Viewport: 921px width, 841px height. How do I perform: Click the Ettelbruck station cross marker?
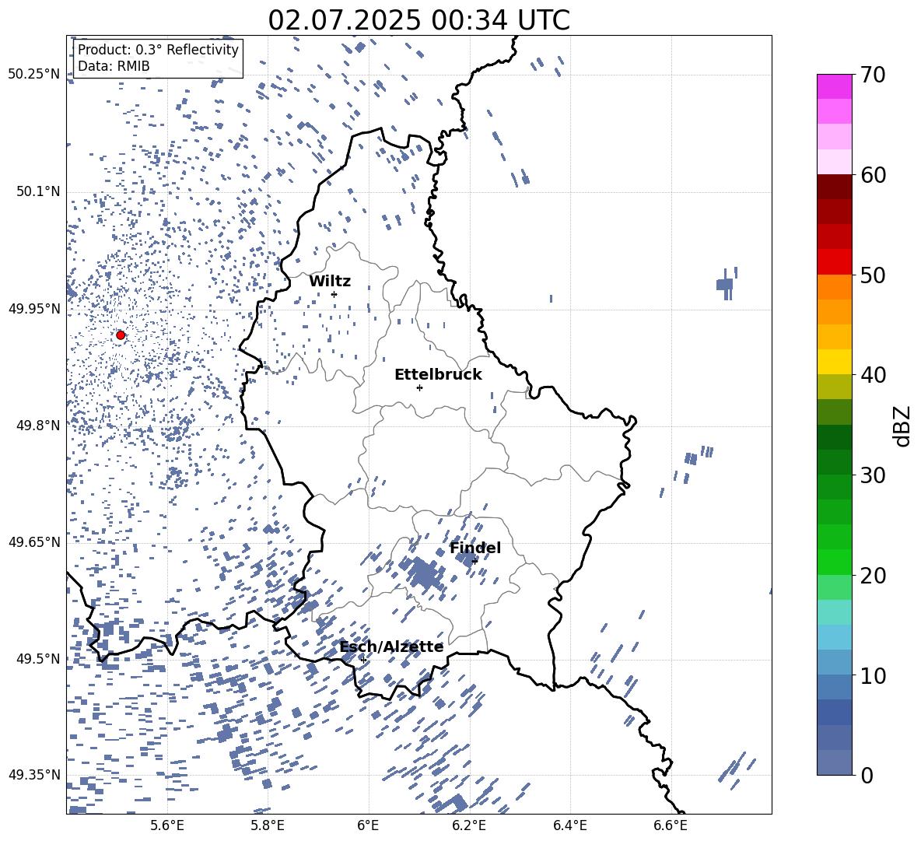419,387
